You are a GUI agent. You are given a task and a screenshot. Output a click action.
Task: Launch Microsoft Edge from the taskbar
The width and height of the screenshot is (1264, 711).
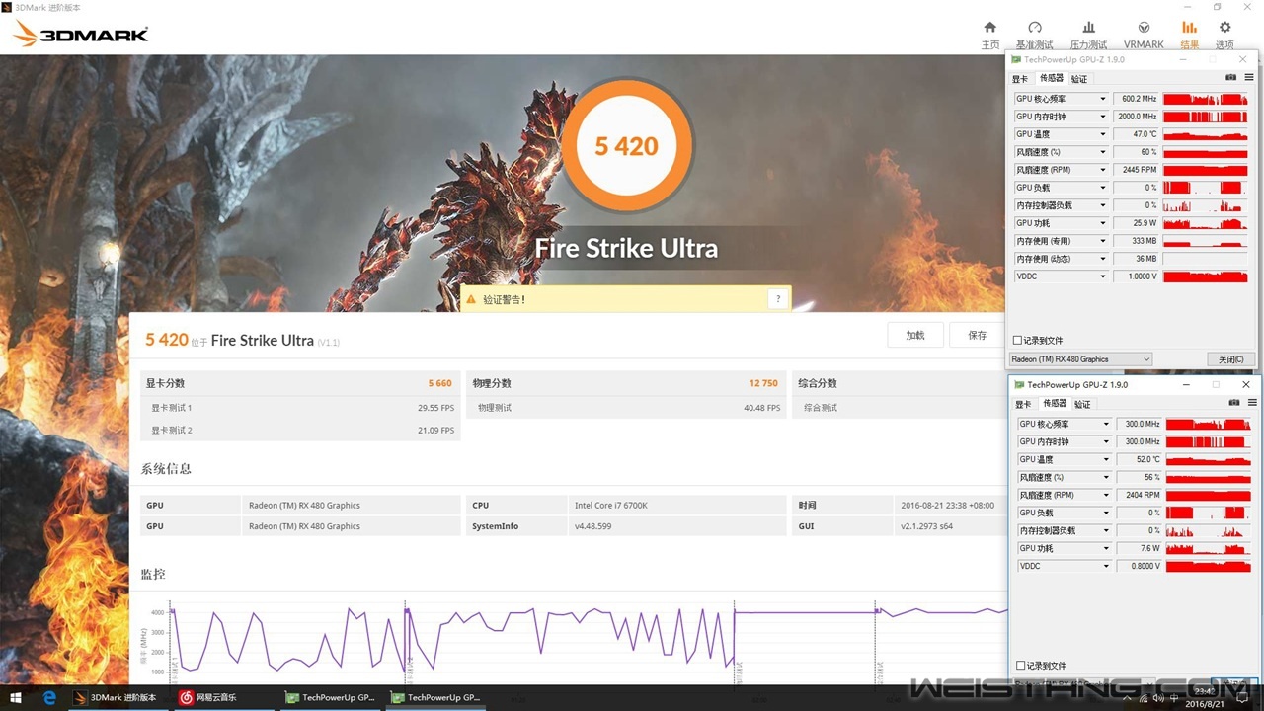point(48,697)
